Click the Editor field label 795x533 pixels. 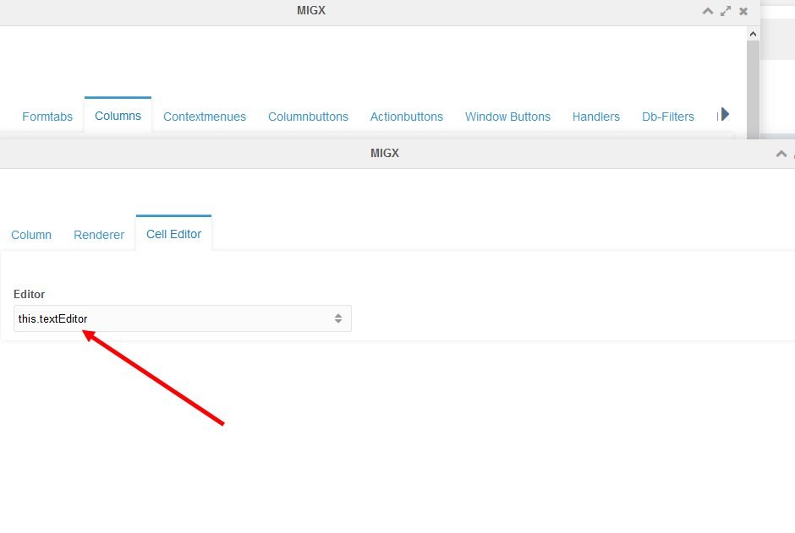[x=29, y=294]
